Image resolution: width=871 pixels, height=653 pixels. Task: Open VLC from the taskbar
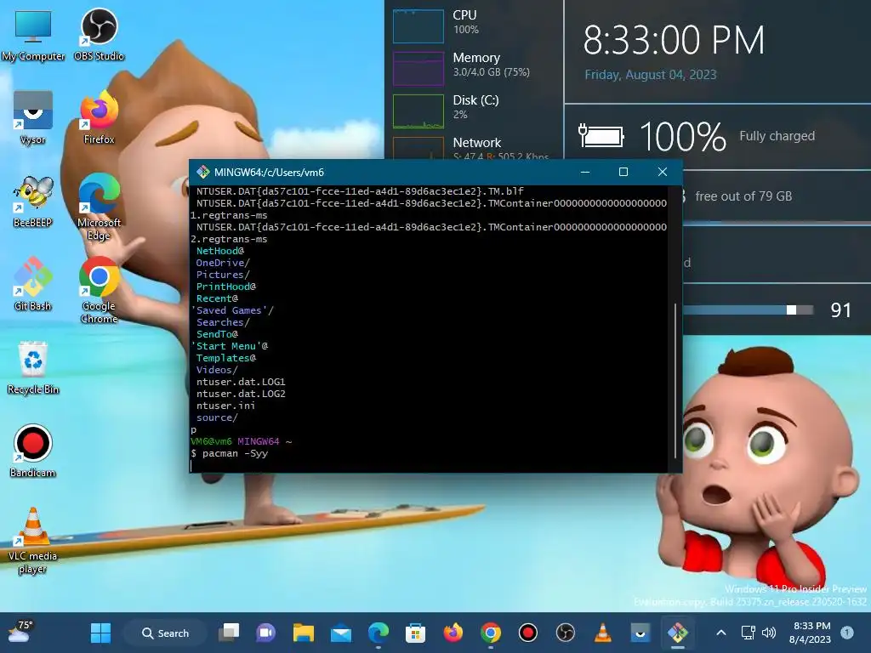tap(603, 633)
